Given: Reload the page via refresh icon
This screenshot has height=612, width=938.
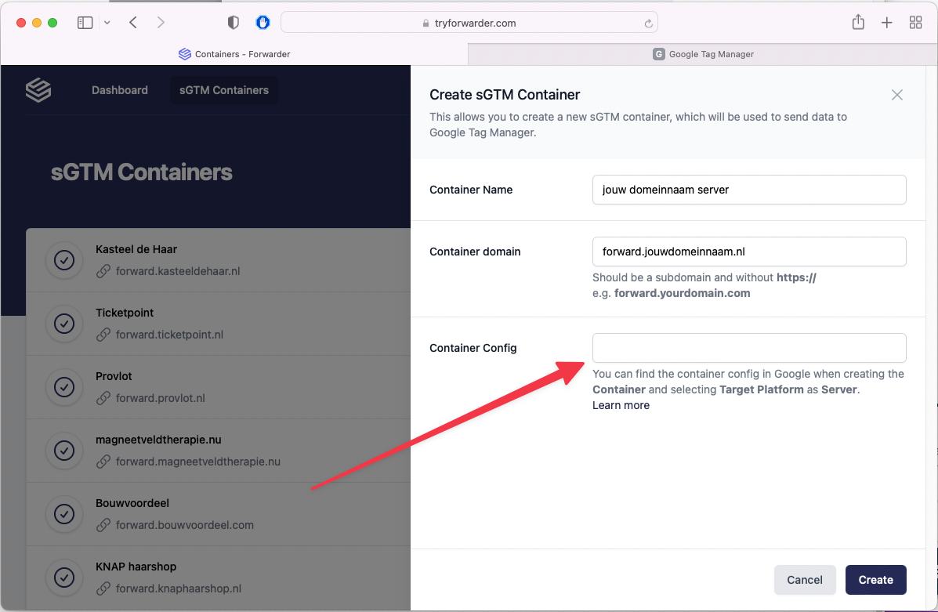Looking at the screenshot, I should (x=648, y=24).
